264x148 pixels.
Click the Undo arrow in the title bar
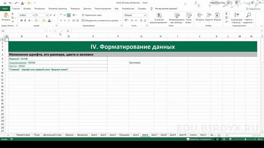pos(10,3)
